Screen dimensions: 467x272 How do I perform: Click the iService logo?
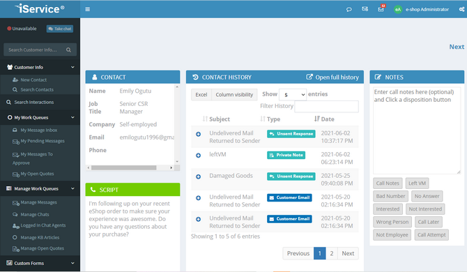[x=40, y=9]
